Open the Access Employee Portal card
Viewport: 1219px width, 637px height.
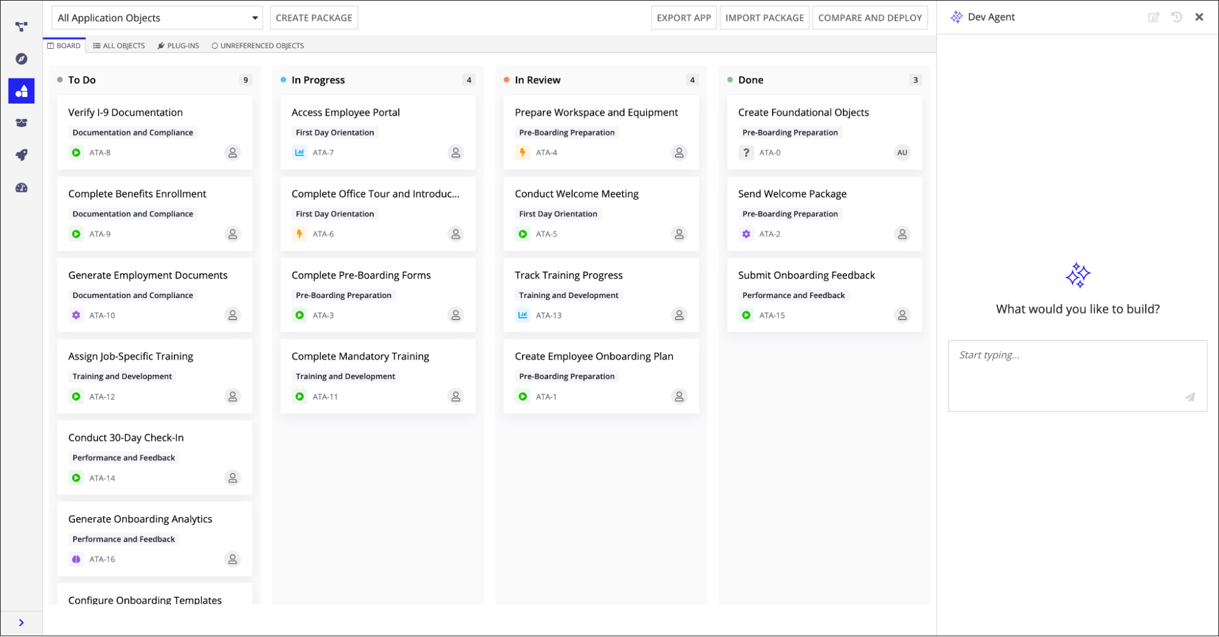point(378,132)
